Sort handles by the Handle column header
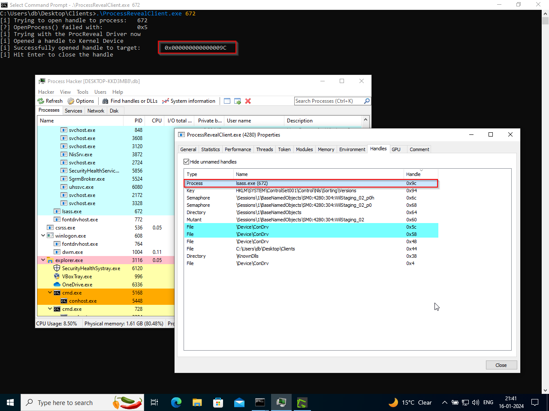Screen dimensions: 549x411 (x=421, y=174)
